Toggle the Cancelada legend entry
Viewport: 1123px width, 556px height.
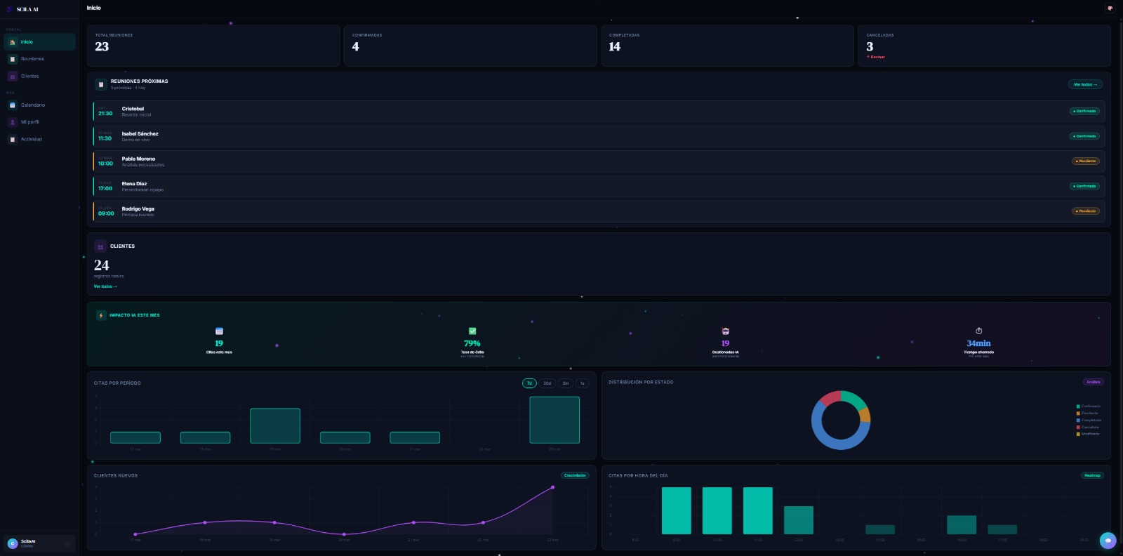click(x=1088, y=427)
